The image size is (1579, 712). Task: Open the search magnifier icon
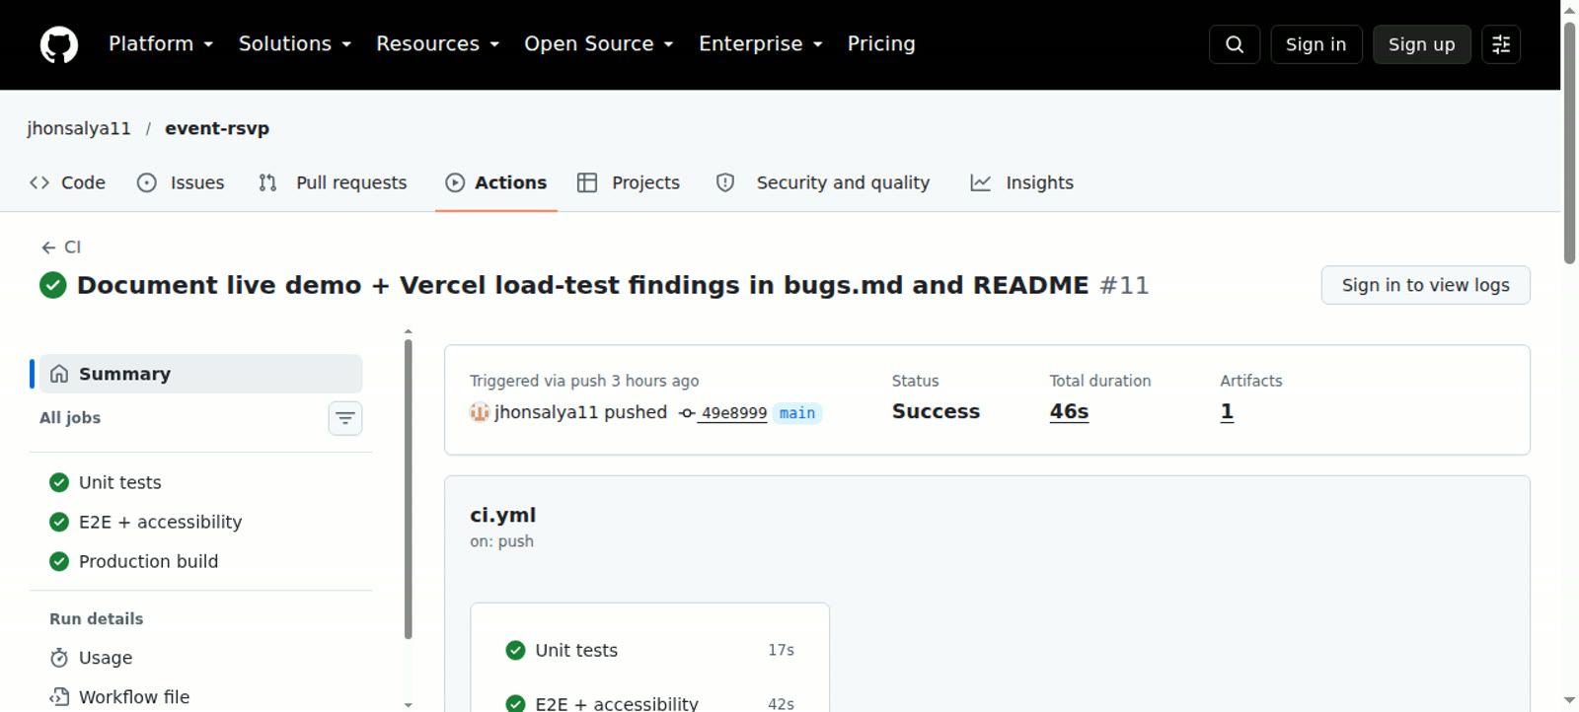pyautogui.click(x=1235, y=44)
